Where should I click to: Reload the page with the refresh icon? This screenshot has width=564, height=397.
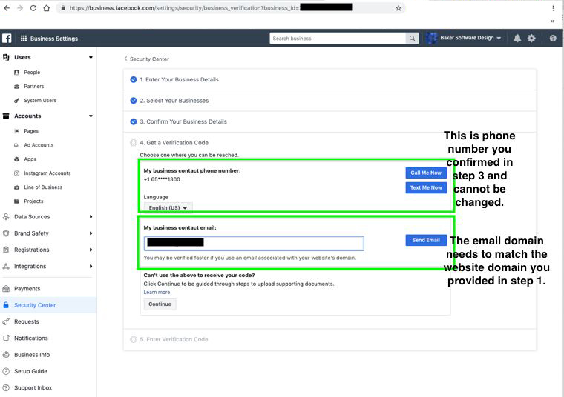33,8
